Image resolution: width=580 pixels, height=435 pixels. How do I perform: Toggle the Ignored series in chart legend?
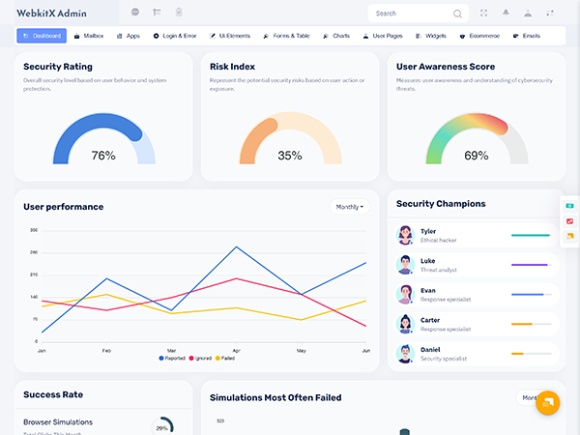pos(201,358)
